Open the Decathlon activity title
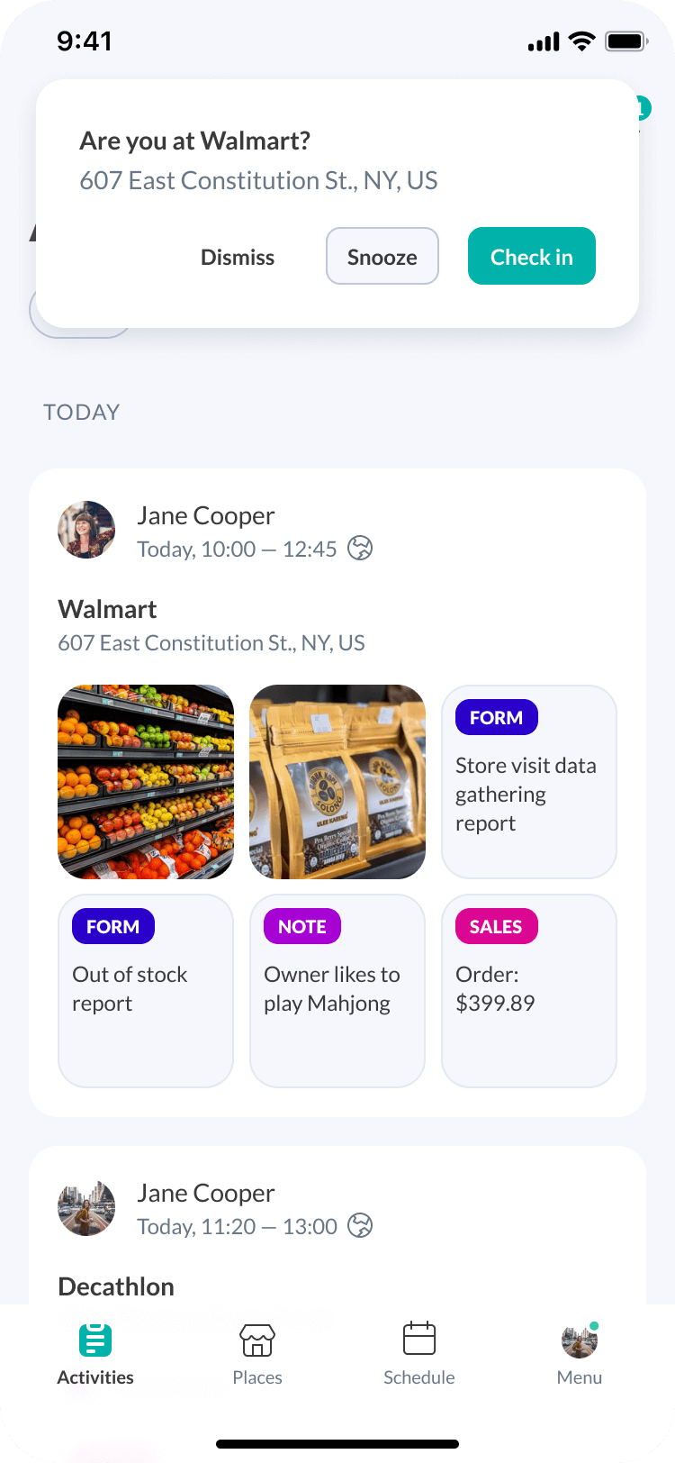Image resolution: width=675 pixels, height=1463 pixels. [116, 1286]
